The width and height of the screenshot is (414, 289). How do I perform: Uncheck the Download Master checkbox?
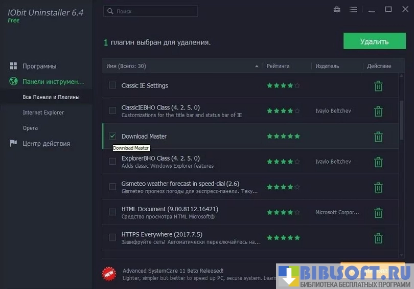tap(112, 136)
